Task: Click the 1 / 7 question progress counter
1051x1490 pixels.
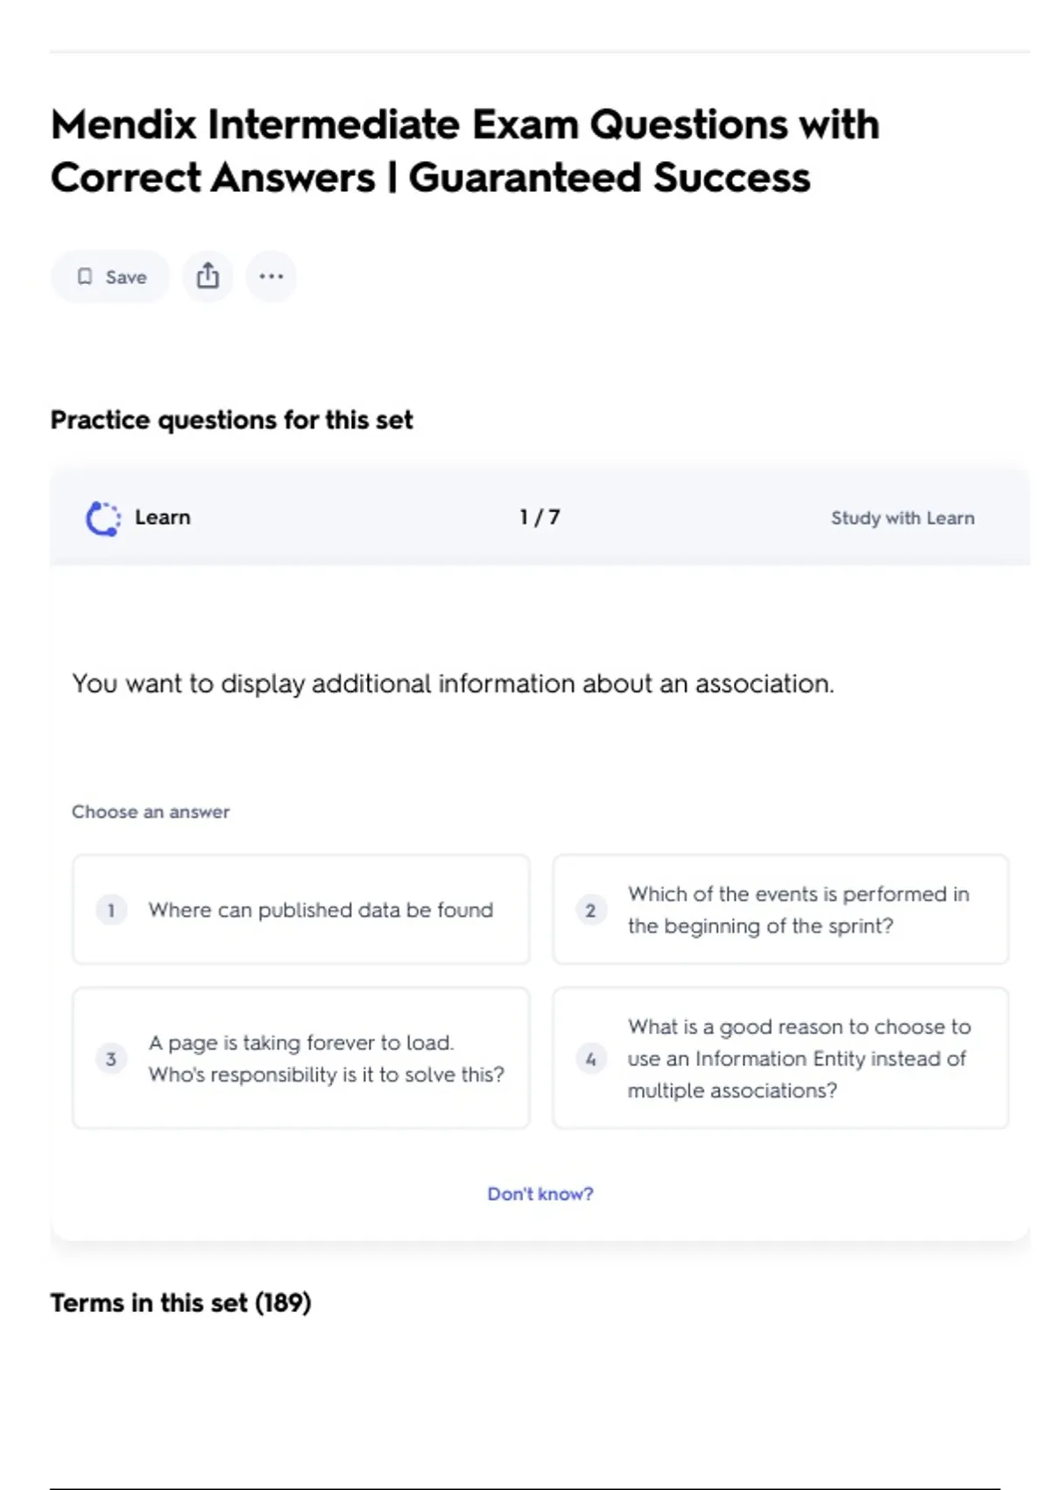Action: coord(540,517)
